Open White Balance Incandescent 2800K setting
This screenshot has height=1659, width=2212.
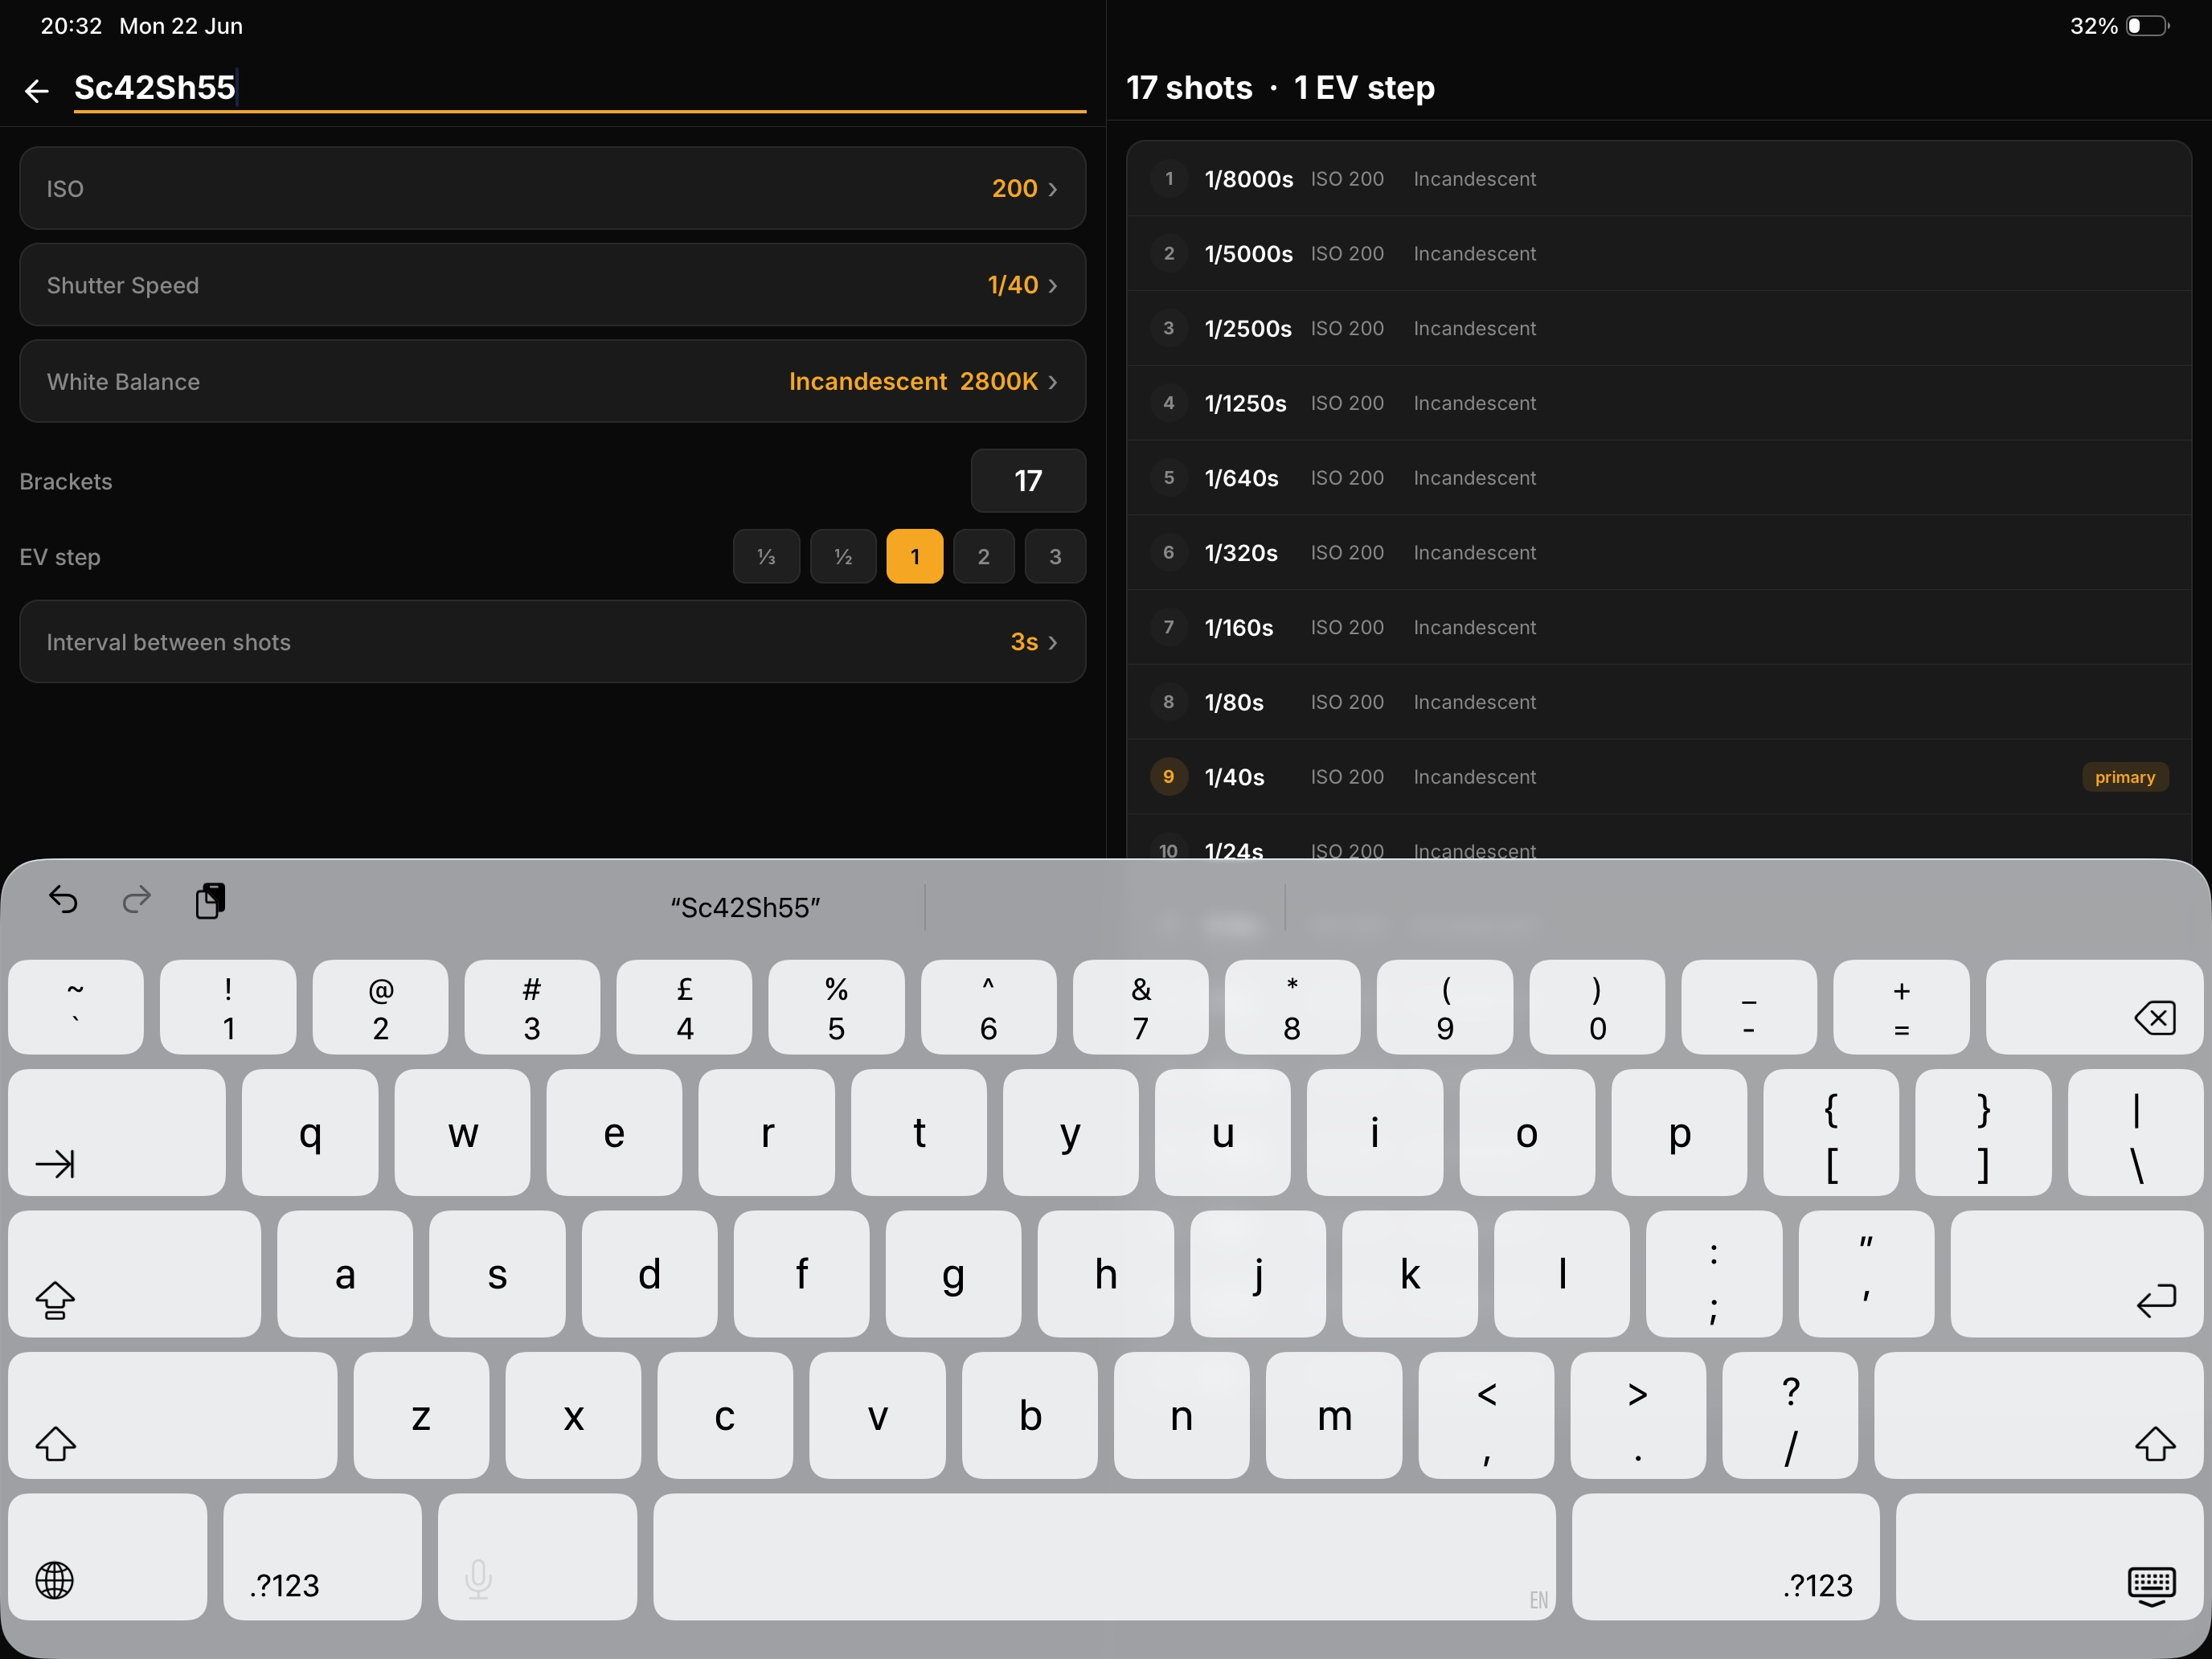[553, 381]
